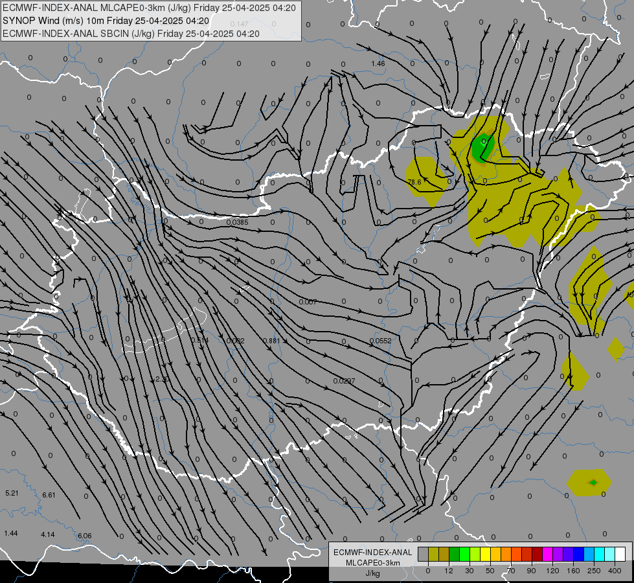The width and height of the screenshot is (634, 583).
Task: Click the 4.14 value on the map
Action: coord(48,535)
